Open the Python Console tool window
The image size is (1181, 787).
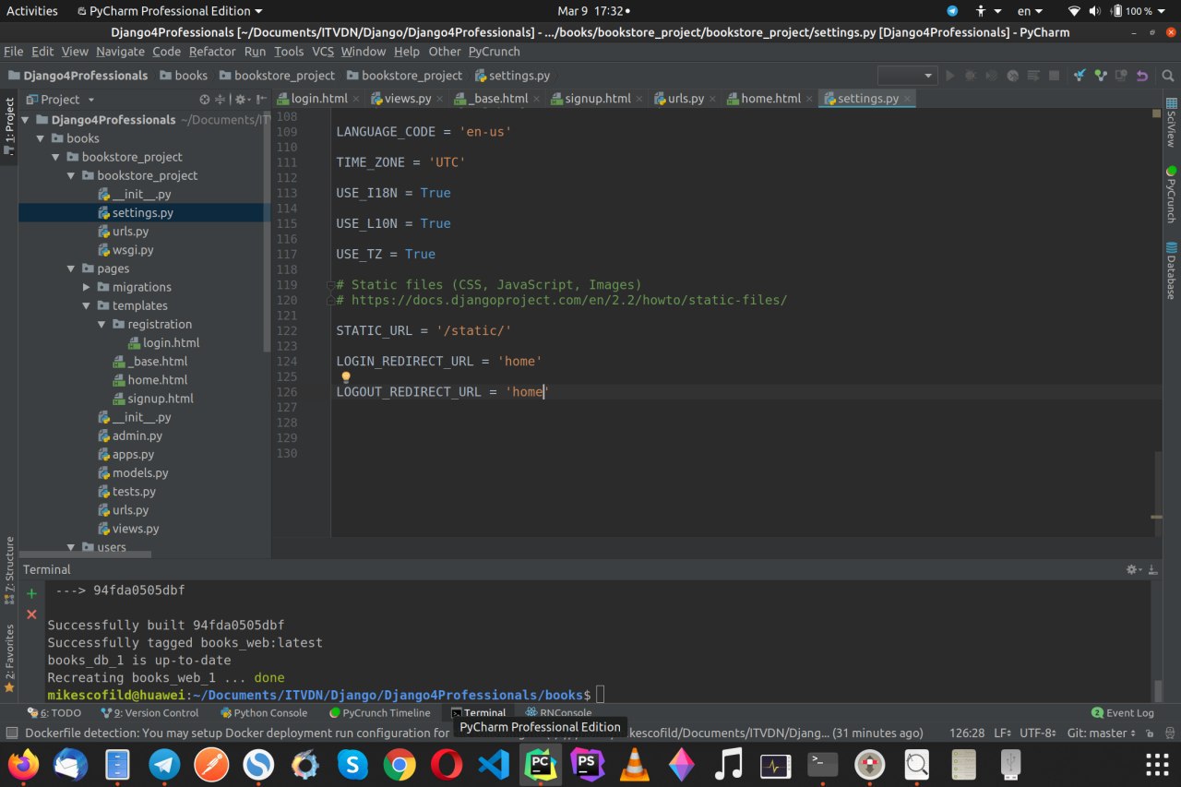pos(264,713)
